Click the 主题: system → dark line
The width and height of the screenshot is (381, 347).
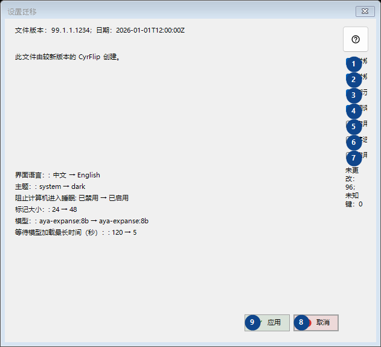(50, 186)
